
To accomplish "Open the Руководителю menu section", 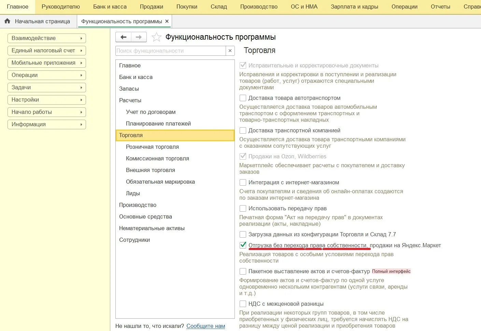I will (61, 7).
